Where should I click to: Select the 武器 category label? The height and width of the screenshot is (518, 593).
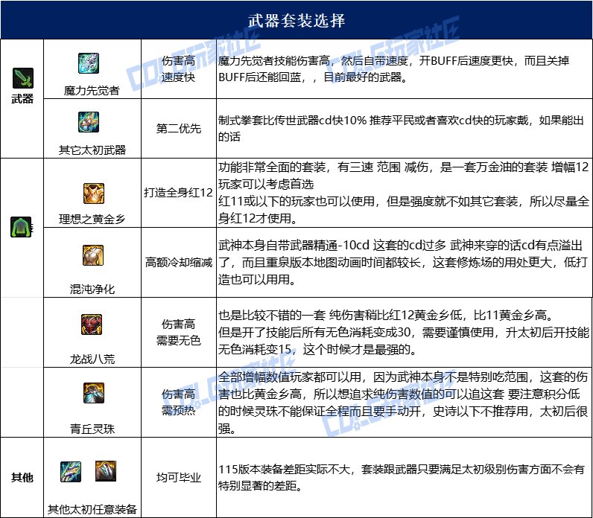(x=22, y=99)
